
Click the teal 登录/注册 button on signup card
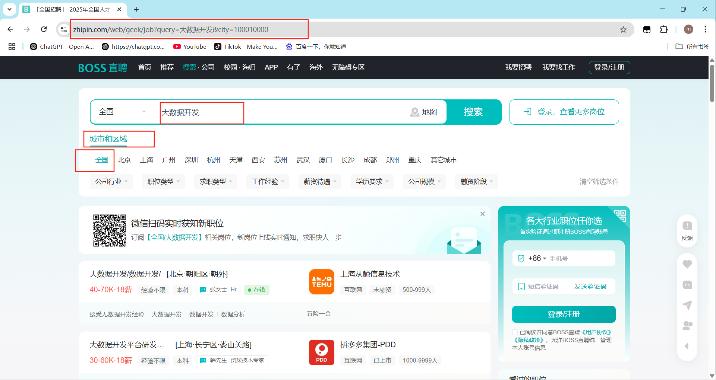(564, 314)
